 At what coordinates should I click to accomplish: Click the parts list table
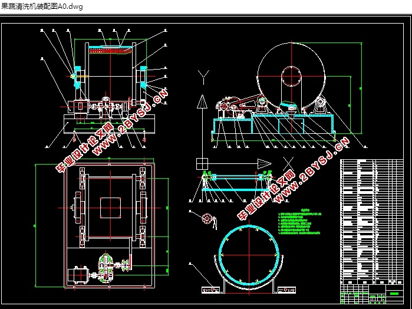click(371, 222)
